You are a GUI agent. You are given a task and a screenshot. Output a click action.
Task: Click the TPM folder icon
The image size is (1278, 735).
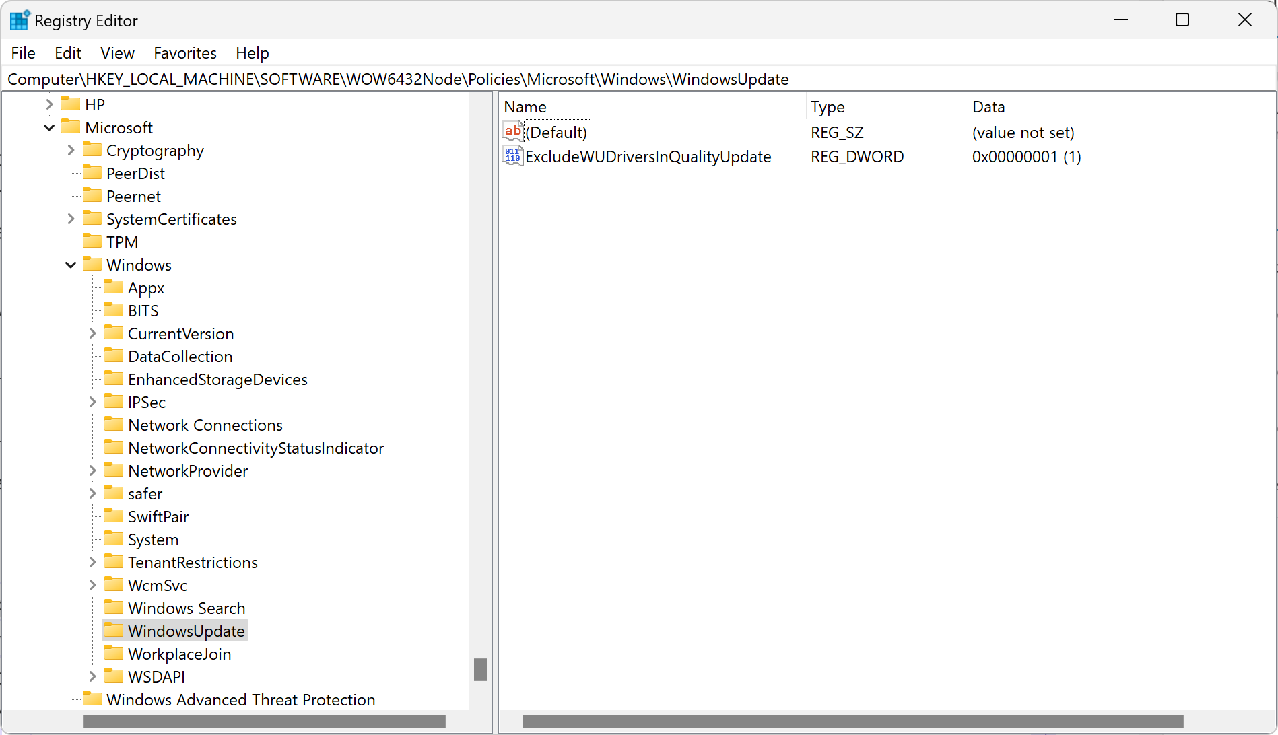[94, 241]
